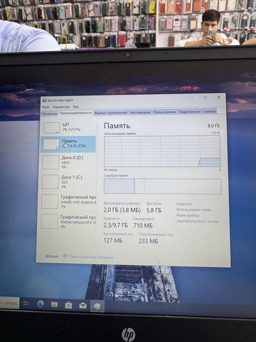Click the 2,0 ГБ (3,8 МБ) in-use value

click(122, 210)
